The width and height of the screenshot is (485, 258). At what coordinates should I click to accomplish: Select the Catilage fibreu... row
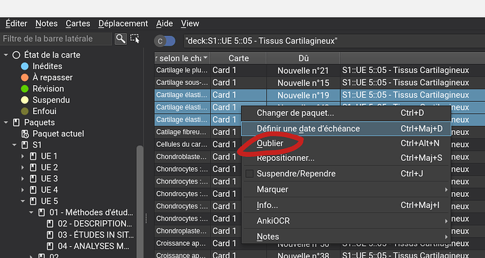pyautogui.click(x=182, y=132)
